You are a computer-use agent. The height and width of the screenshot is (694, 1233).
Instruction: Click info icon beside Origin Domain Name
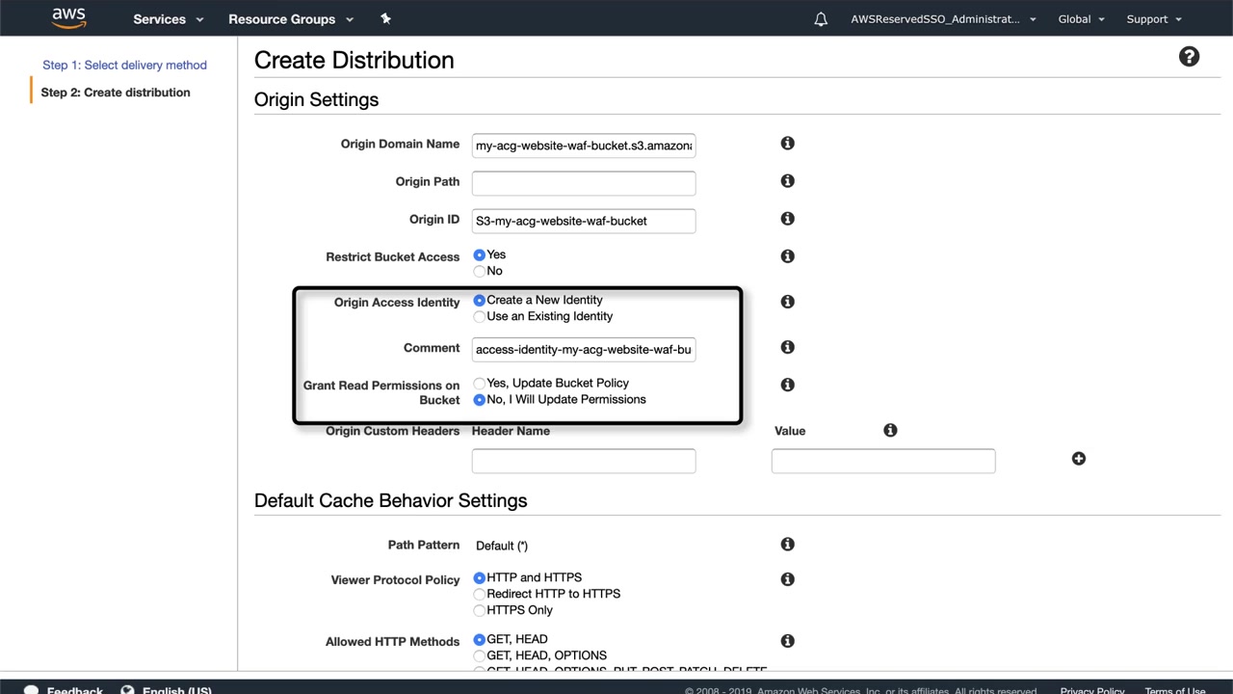(x=787, y=144)
